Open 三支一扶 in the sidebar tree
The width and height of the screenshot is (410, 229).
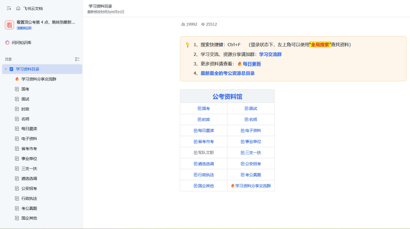(29, 169)
